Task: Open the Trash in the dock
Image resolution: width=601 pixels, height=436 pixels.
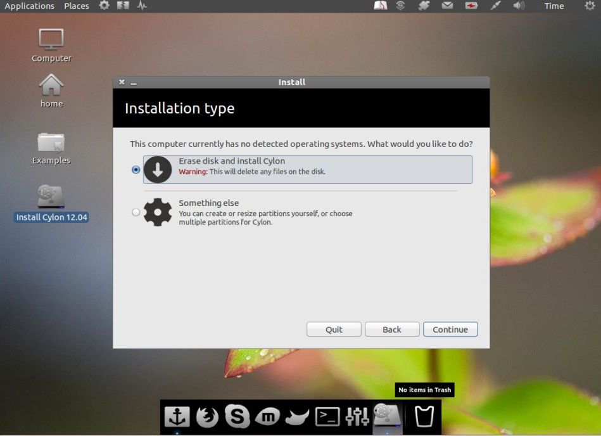Action: (425, 416)
